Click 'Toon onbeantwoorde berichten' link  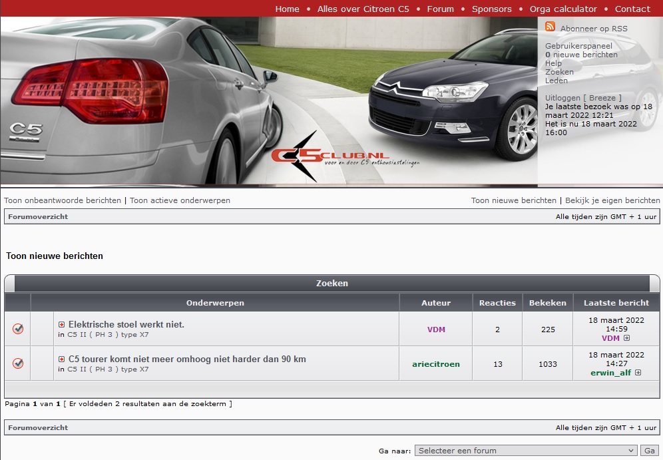coord(63,200)
